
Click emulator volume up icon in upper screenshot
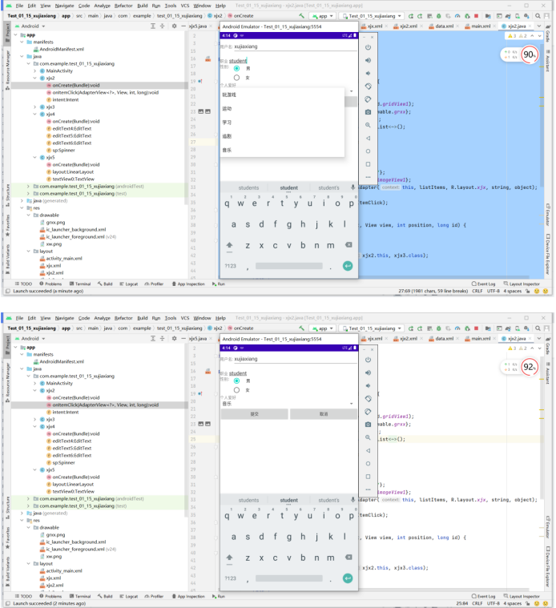point(368,60)
